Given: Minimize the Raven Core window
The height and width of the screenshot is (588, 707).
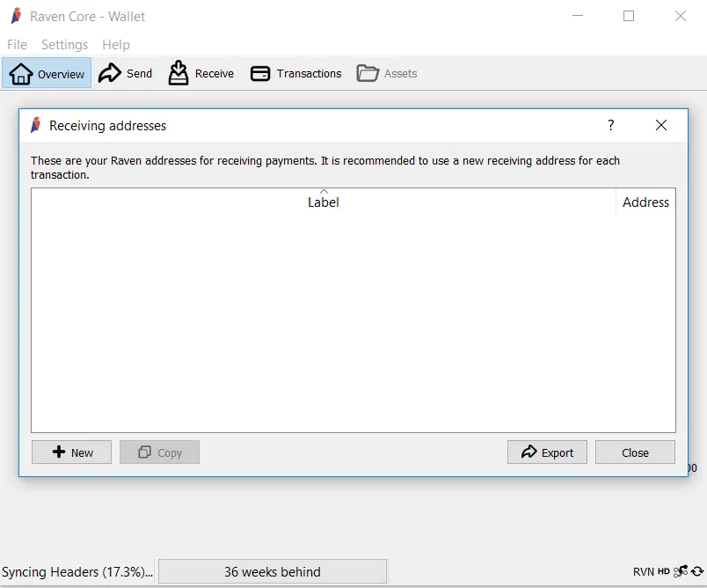Looking at the screenshot, I should tap(578, 16).
